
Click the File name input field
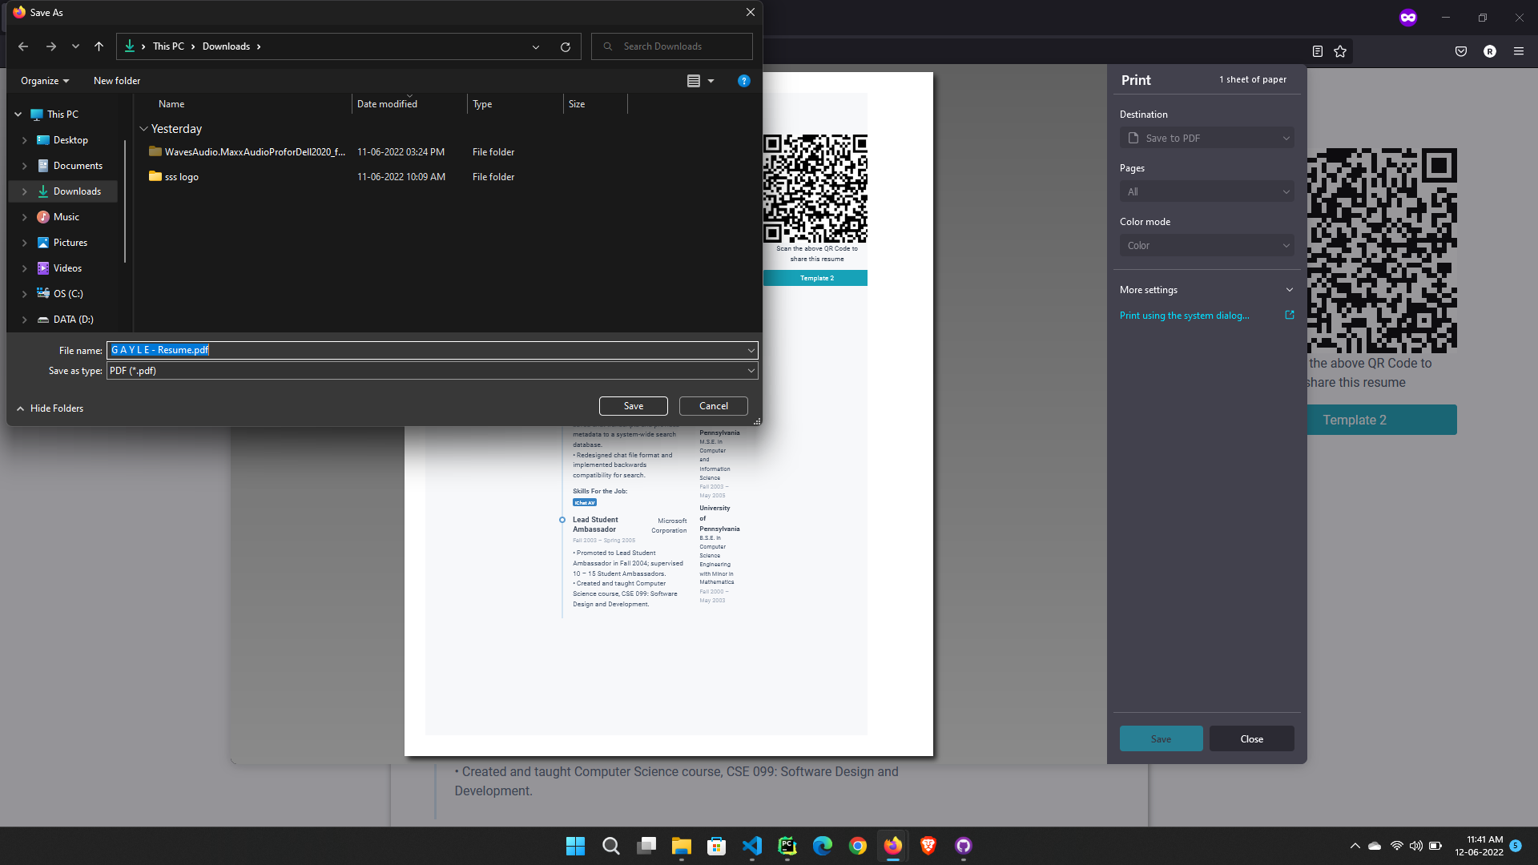click(433, 350)
